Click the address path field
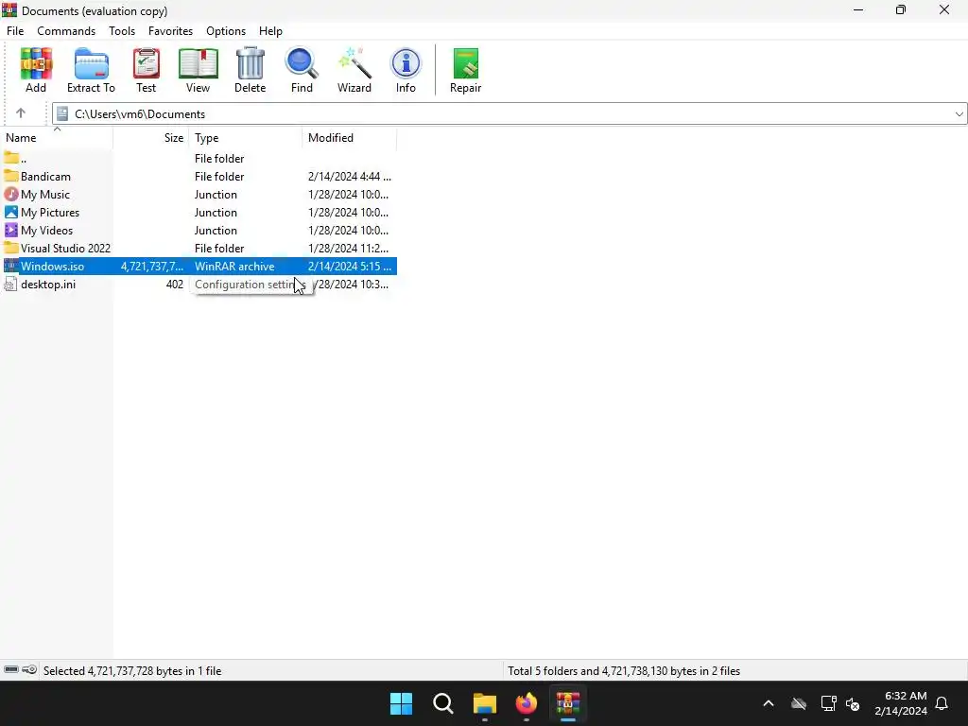The width and height of the screenshot is (968, 726). click(510, 114)
